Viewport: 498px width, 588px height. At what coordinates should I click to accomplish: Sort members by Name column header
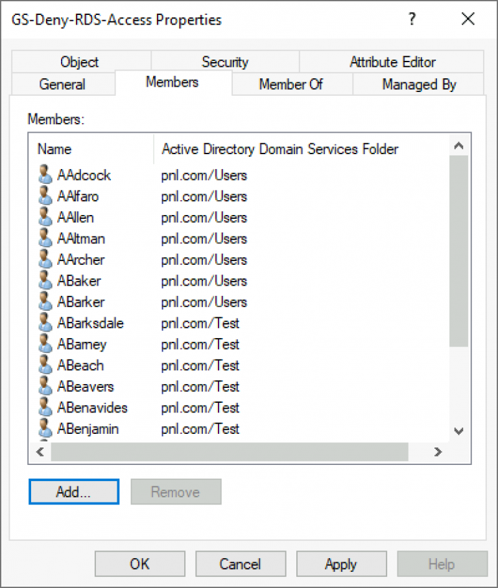[54, 150]
